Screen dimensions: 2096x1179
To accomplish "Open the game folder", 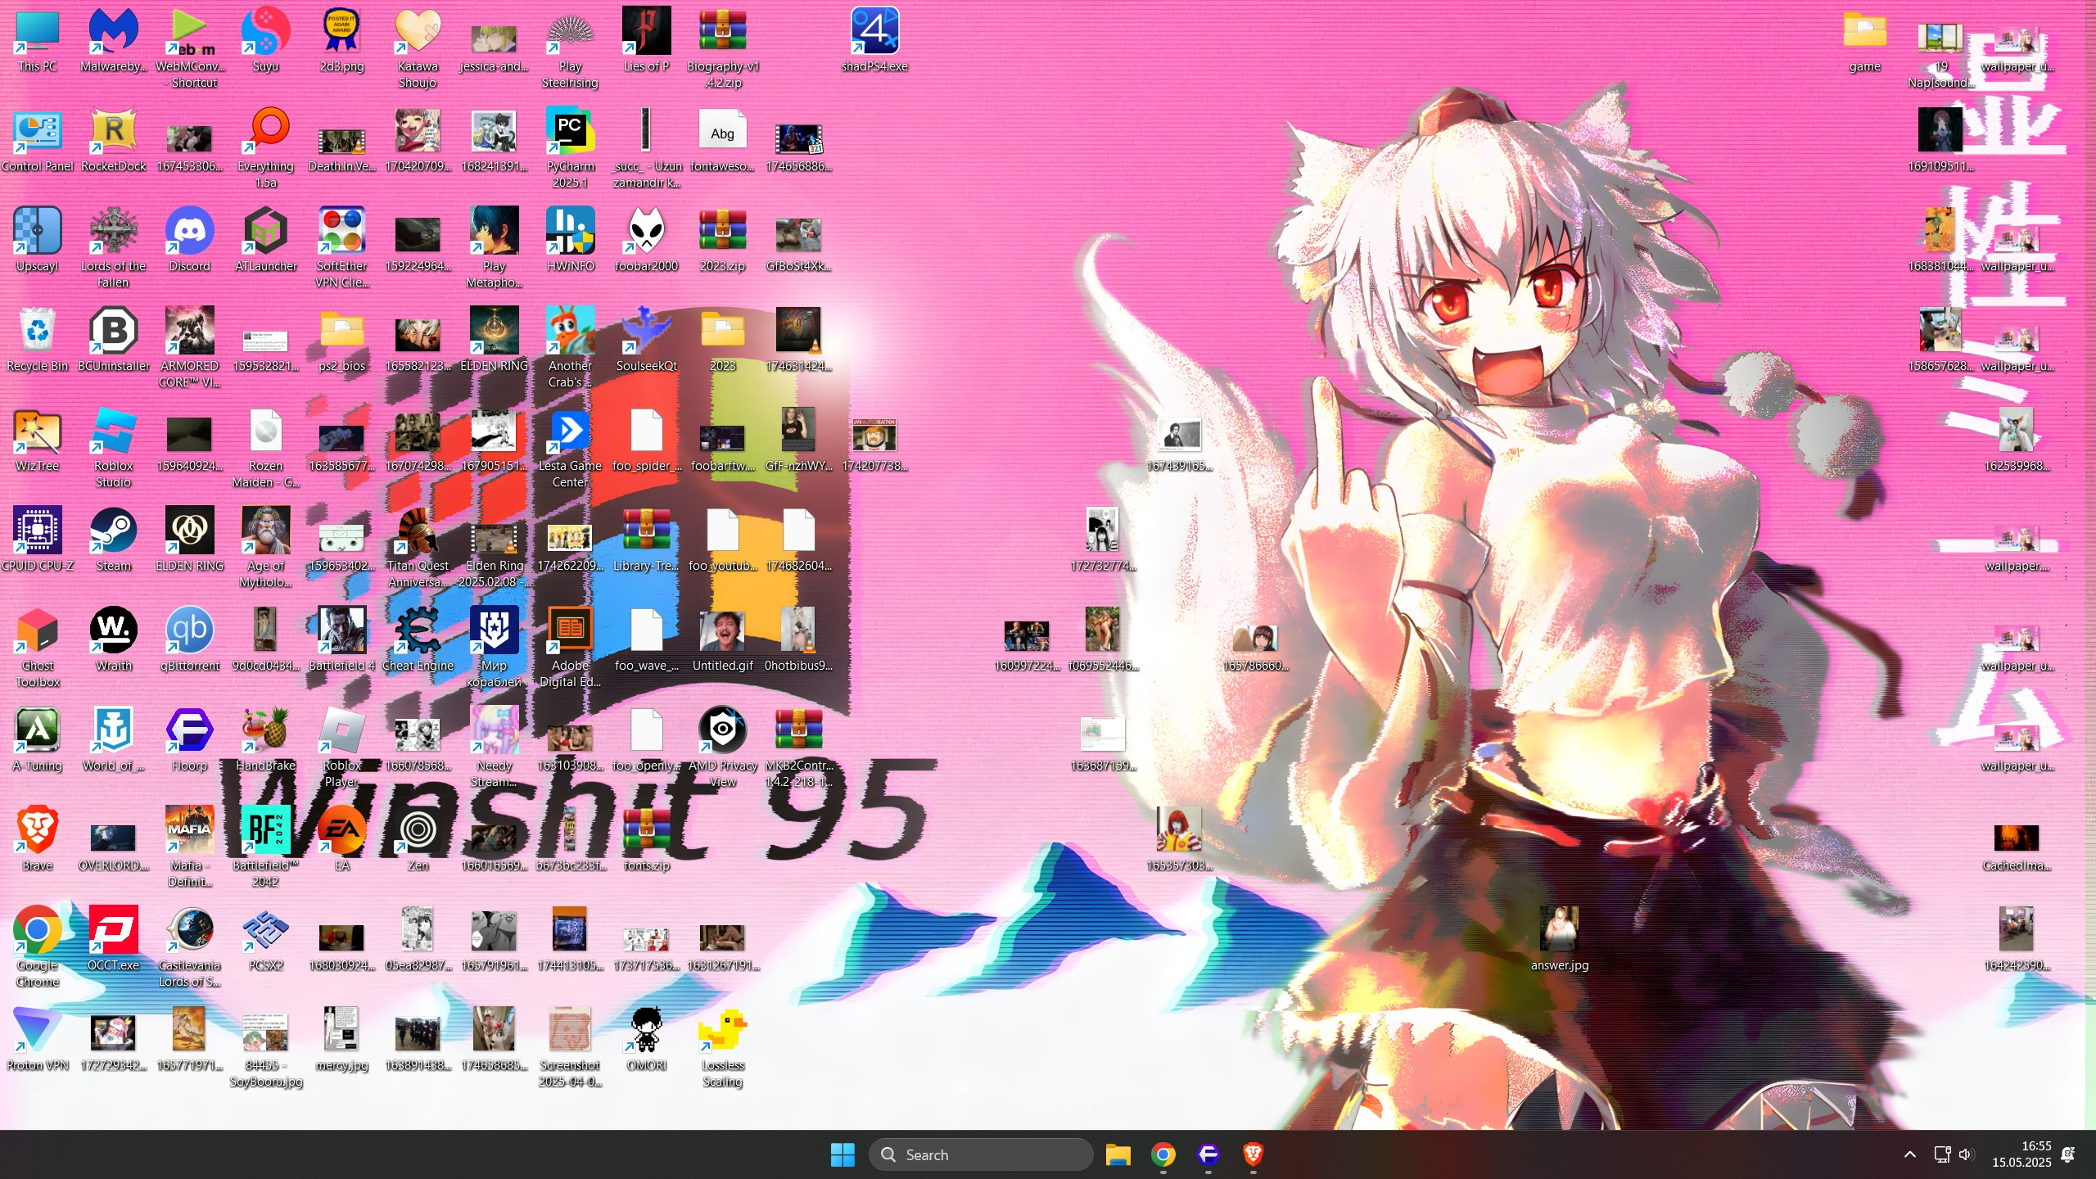I will click(1865, 41).
